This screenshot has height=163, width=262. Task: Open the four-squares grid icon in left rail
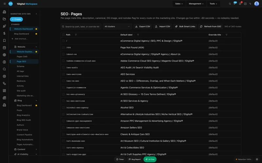tap(4, 91)
